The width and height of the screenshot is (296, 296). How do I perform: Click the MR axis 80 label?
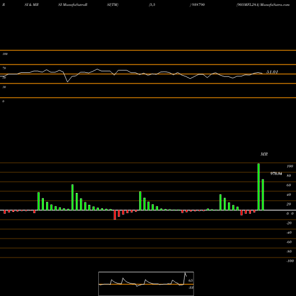(x=289, y=176)
